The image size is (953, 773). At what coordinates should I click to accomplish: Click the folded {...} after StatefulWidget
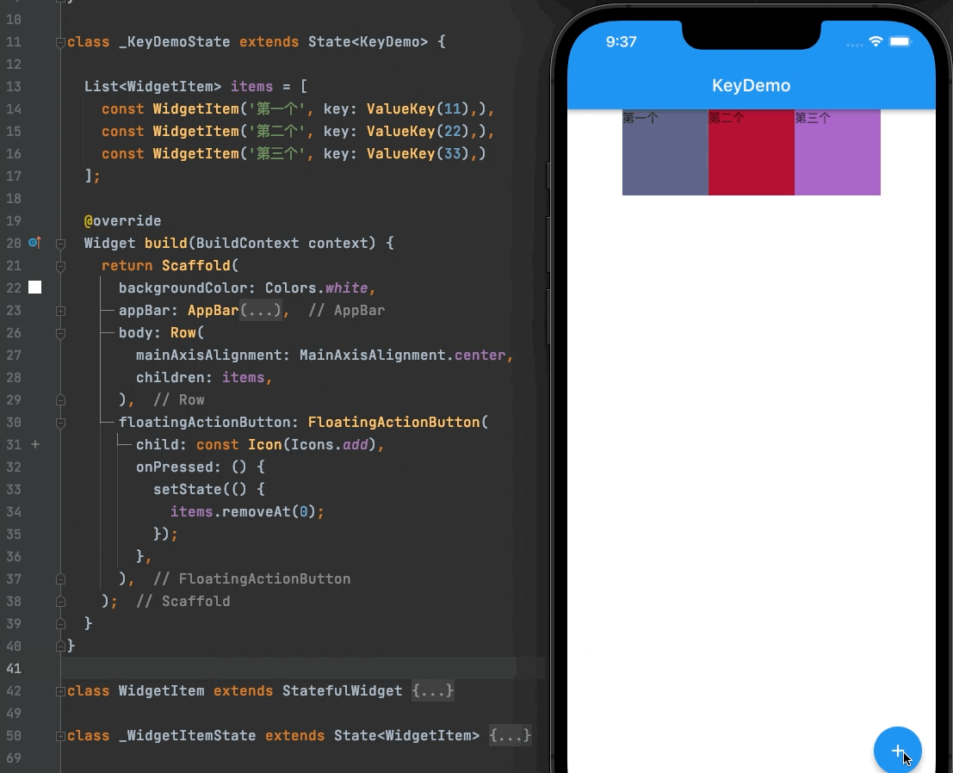coord(433,691)
